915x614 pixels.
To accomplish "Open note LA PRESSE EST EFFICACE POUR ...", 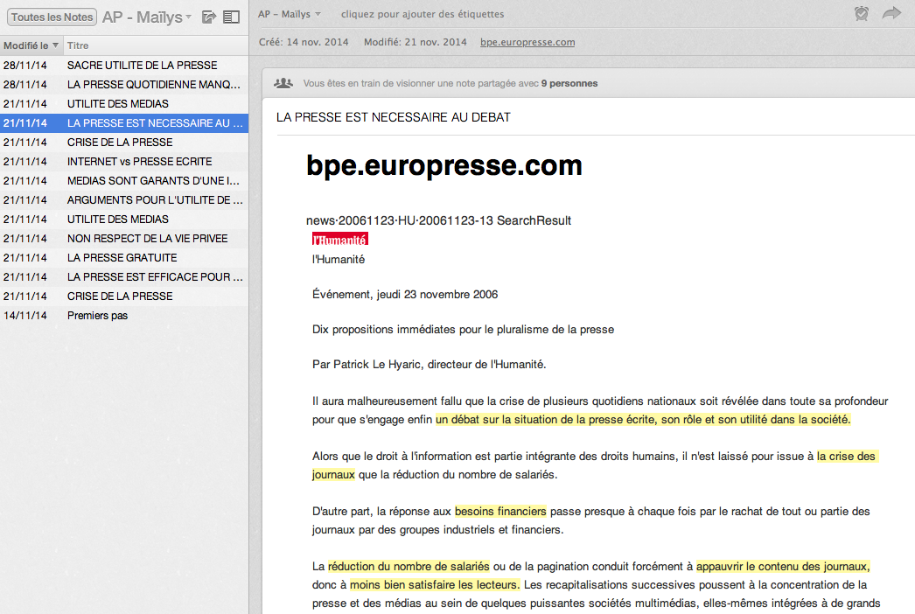I will coord(124,277).
